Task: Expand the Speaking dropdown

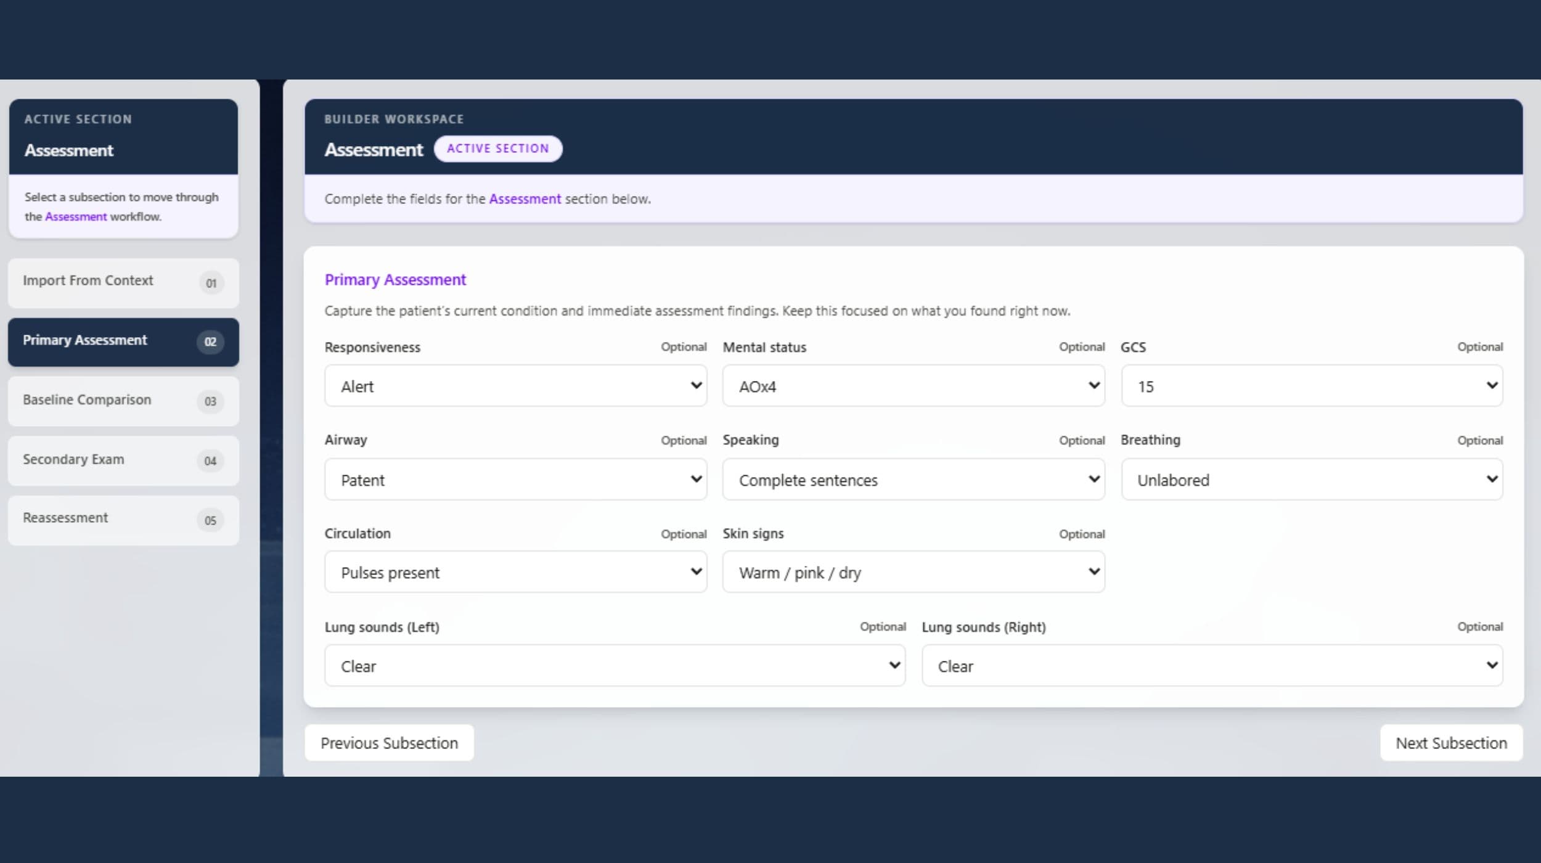Action: click(x=914, y=479)
